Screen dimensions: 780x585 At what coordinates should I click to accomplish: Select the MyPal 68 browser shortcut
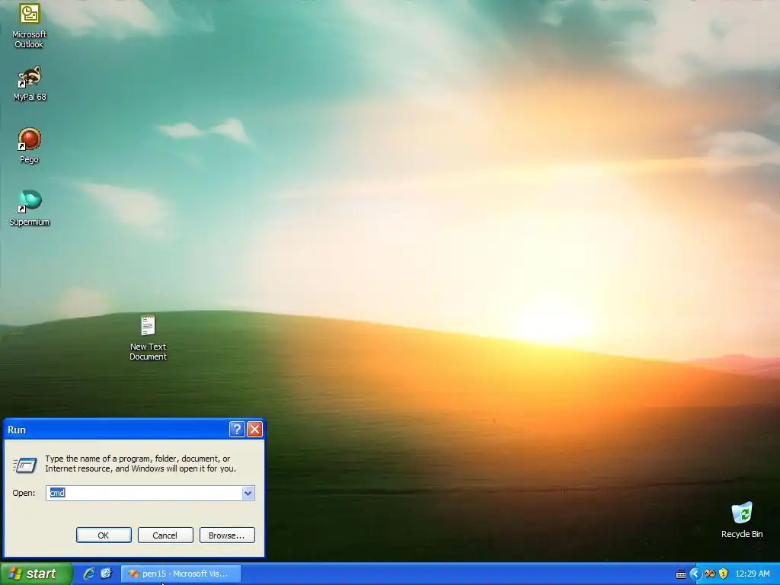click(30, 84)
